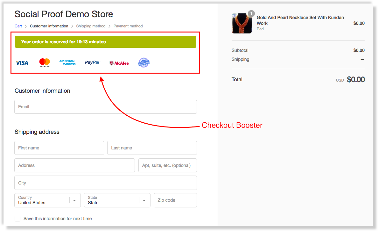The width and height of the screenshot is (378, 231).
Task: Click the Mastercard payment icon
Action: tap(44, 62)
